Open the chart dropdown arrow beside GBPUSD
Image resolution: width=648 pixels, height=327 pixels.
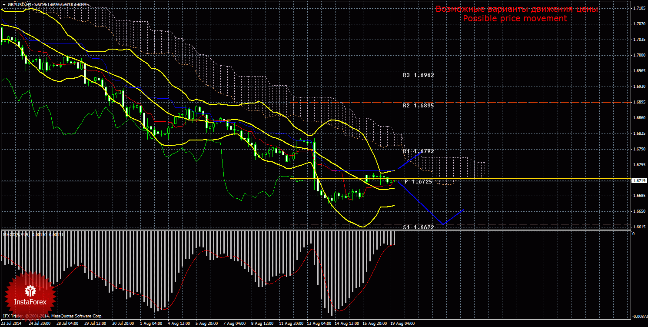[x=4, y=4]
